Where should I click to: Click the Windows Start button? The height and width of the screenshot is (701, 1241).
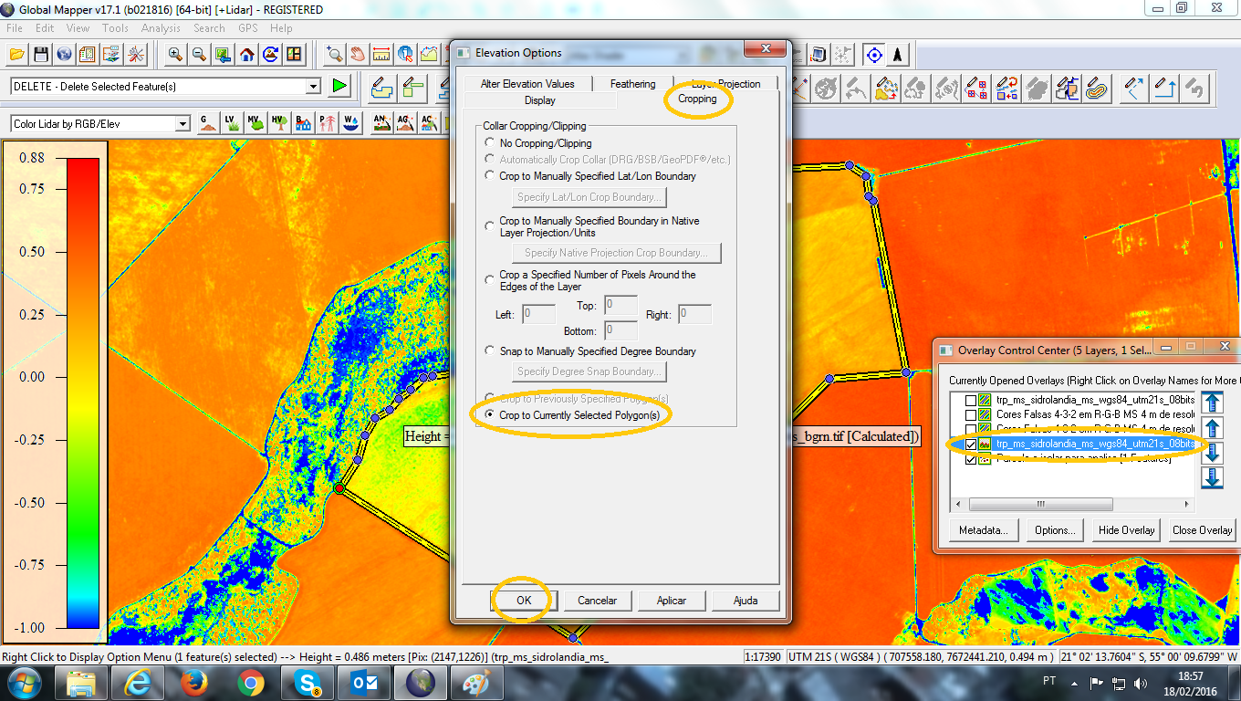(24, 683)
